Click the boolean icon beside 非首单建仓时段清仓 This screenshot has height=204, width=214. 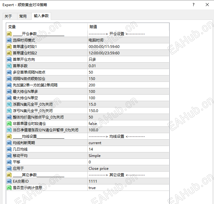9,124
